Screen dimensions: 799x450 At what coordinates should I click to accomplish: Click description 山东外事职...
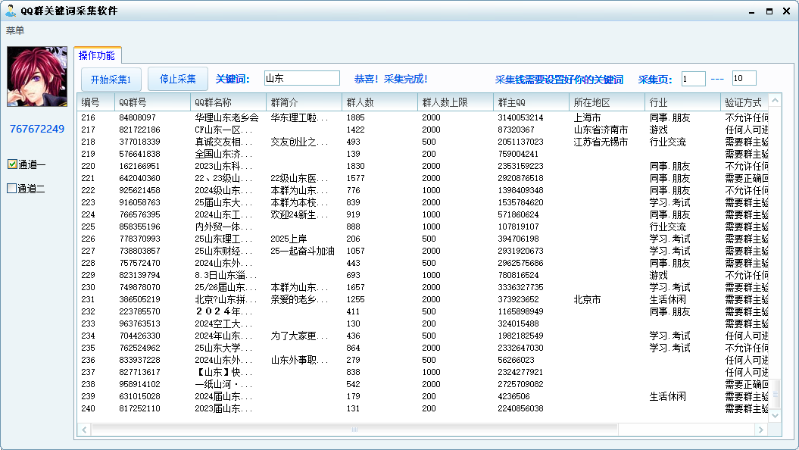(x=299, y=361)
